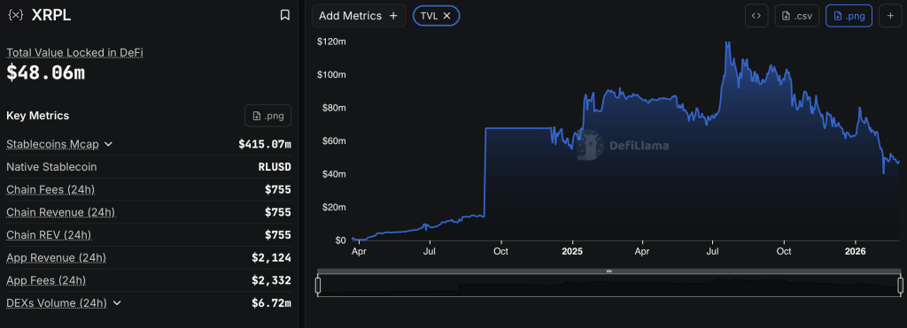Click the Total Value Locked in DeFi label
Screen dimensions: 907x328
pos(74,52)
